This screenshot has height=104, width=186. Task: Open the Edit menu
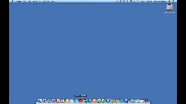point(29,1)
